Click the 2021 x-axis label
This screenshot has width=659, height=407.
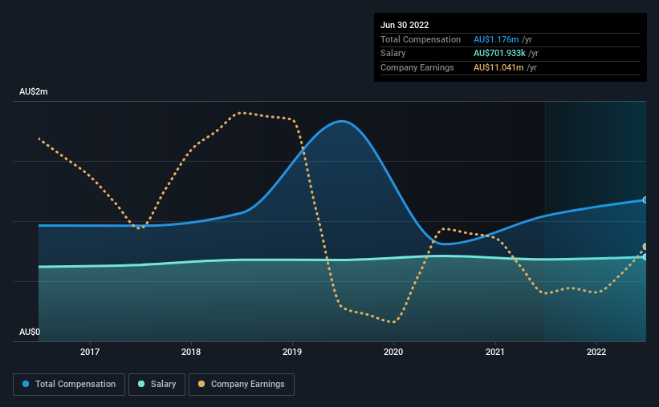point(495,352)
